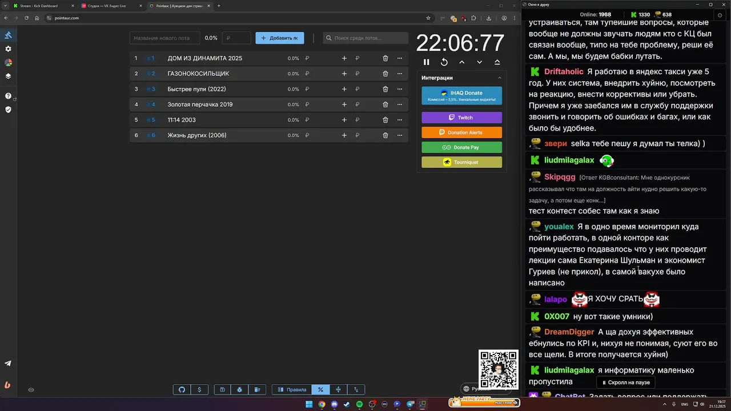Collapse the Интеграции panel
The width and height of the screenshot is (731, 411).
[500, 78]
